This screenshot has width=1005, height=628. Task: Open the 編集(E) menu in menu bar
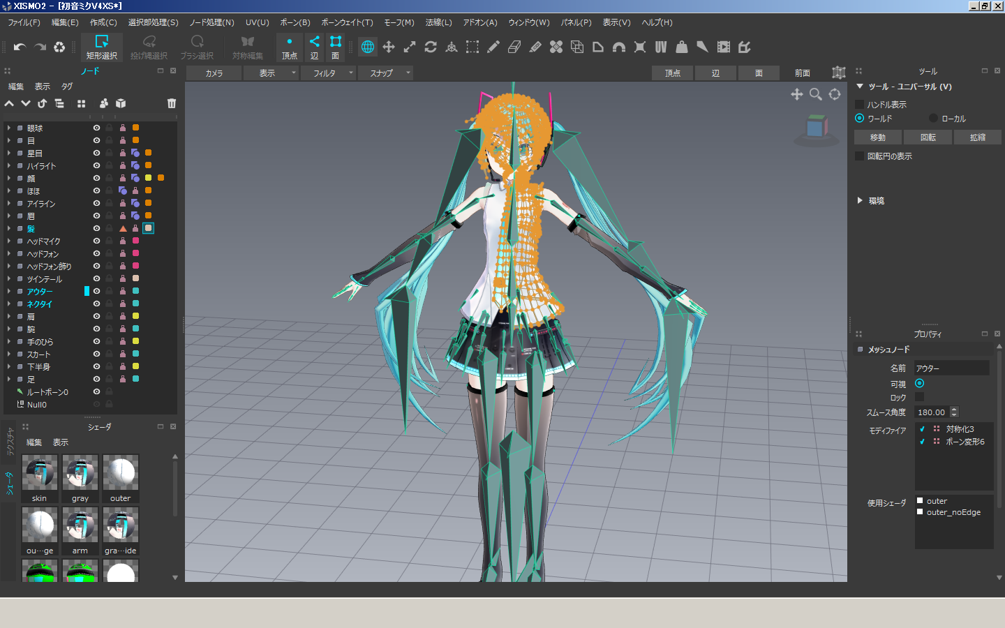65,22
